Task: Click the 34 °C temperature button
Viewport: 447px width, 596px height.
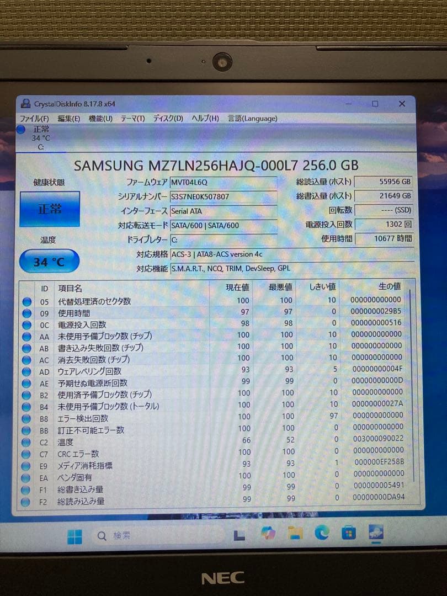Action: 49,260
